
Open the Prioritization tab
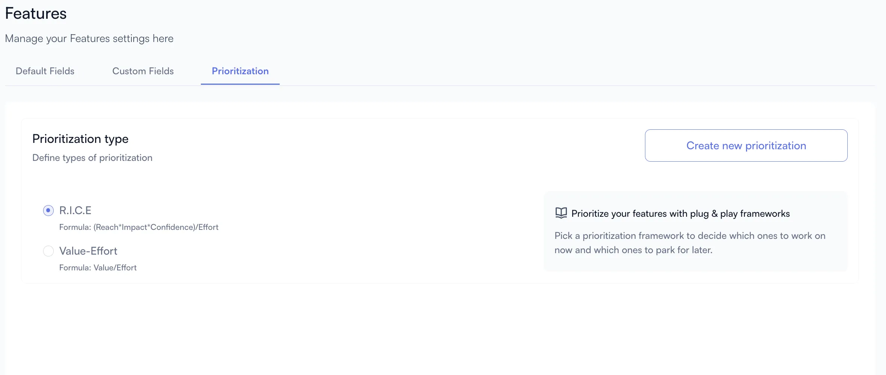tap(240, 71)
